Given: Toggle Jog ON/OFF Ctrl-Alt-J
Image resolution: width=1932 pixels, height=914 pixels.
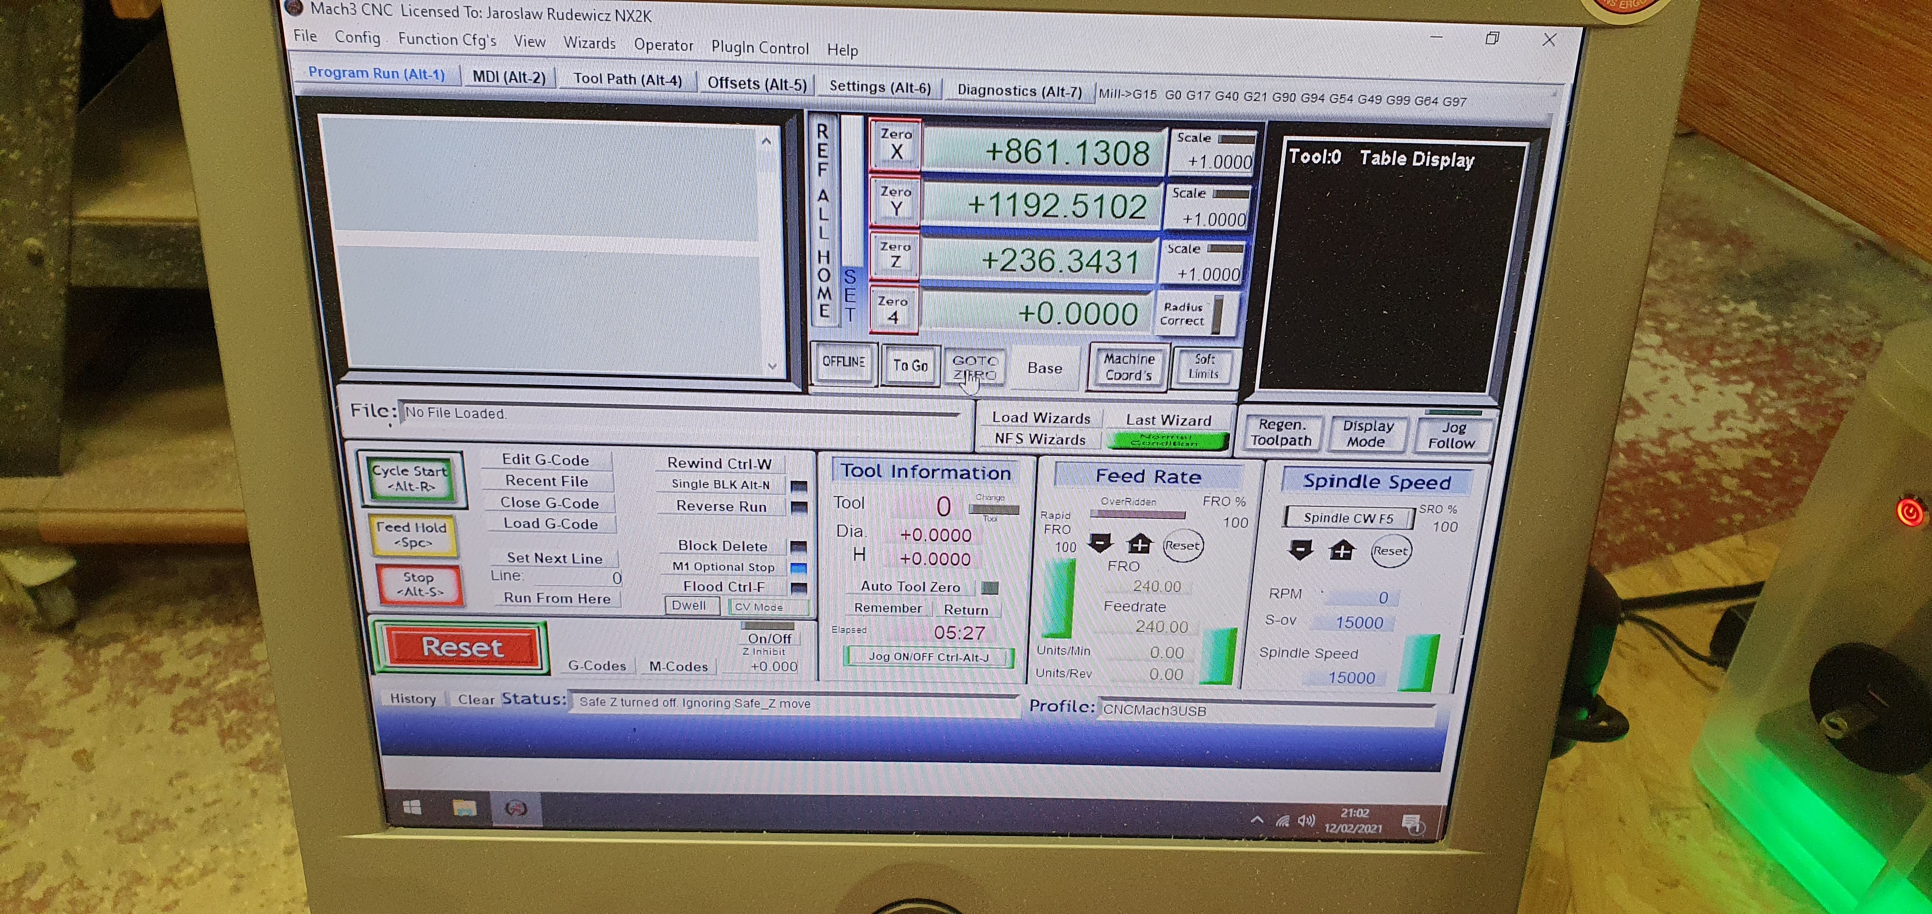Looking at the screenshot, I should pyautogui.click(x=929, y=657).
